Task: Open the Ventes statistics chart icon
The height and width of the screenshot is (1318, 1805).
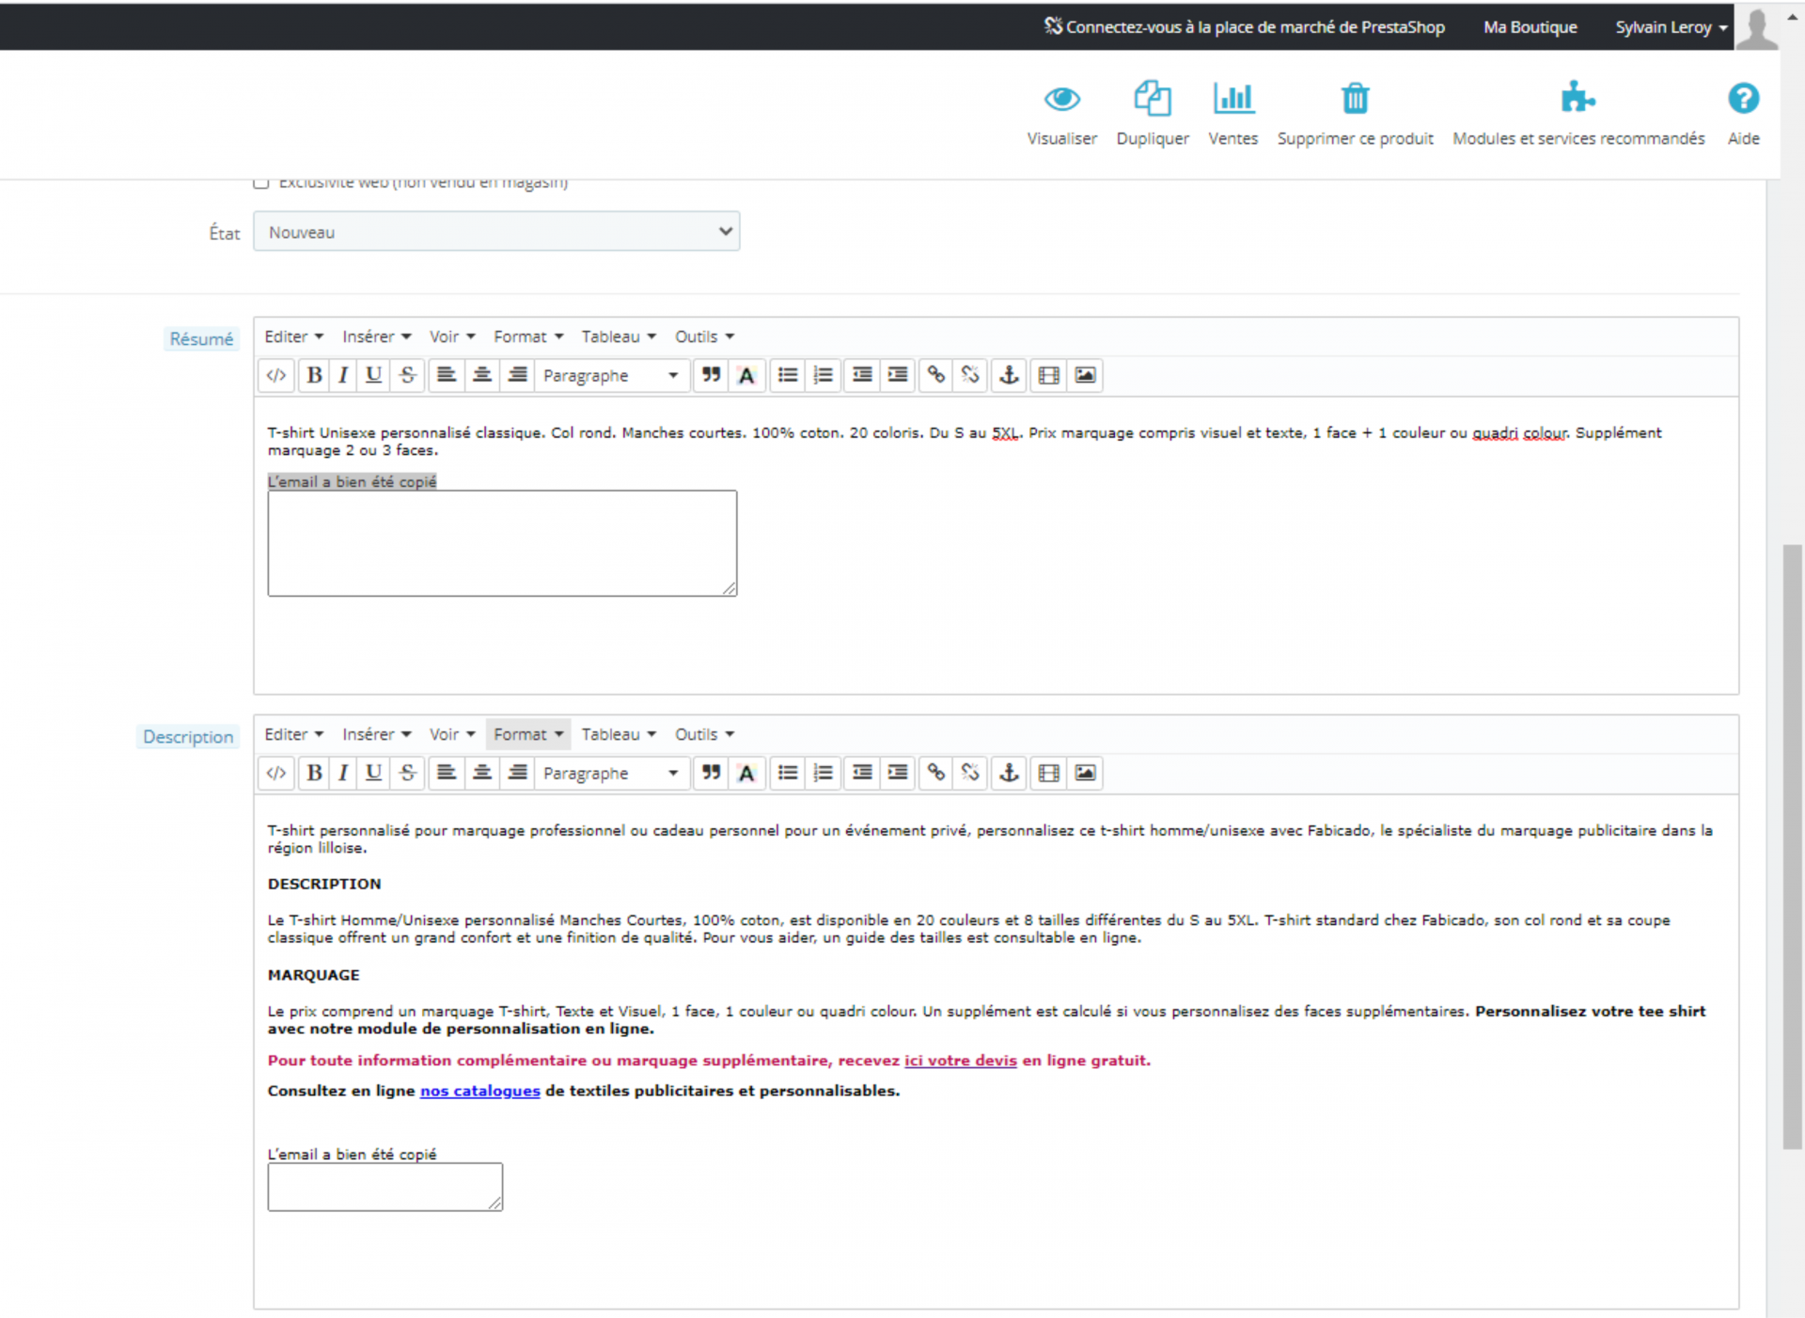Action: pos(1232,98)
